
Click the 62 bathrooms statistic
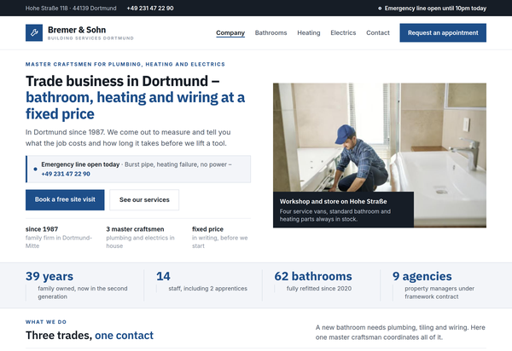tap(313, 276)
